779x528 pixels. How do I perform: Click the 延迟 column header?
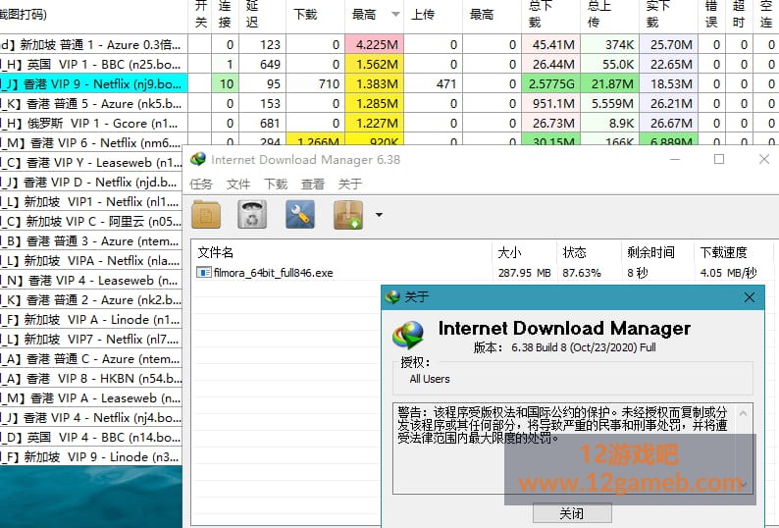tap(262, 15)
